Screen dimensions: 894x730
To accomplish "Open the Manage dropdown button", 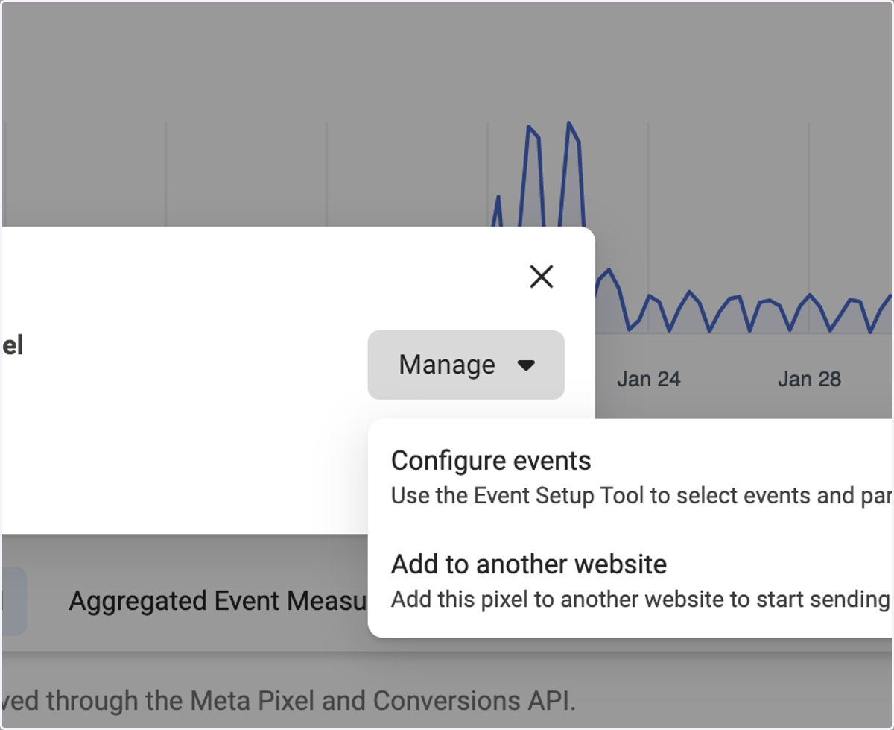I will click(x=466, y=365).
